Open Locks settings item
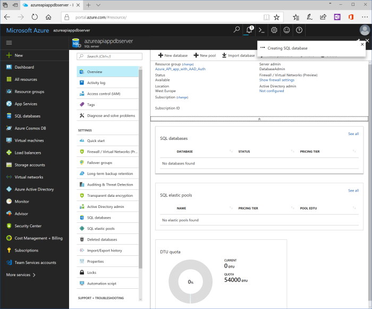The height and width of the screenshot is (309, 372). click(107, 272)
